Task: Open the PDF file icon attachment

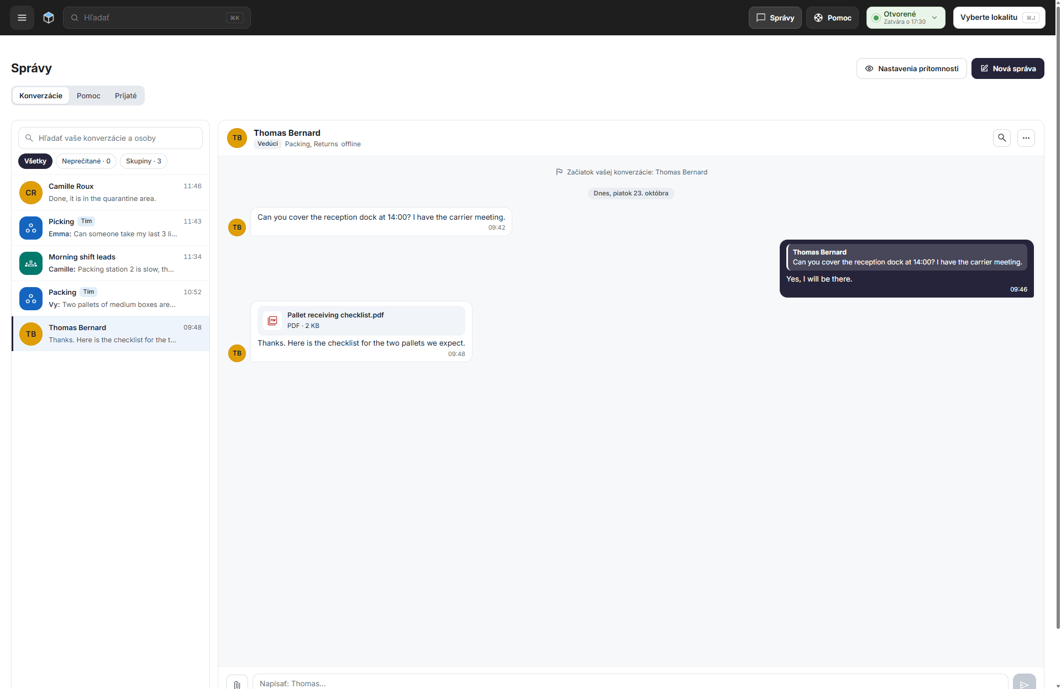Action: tap(272, 320)
